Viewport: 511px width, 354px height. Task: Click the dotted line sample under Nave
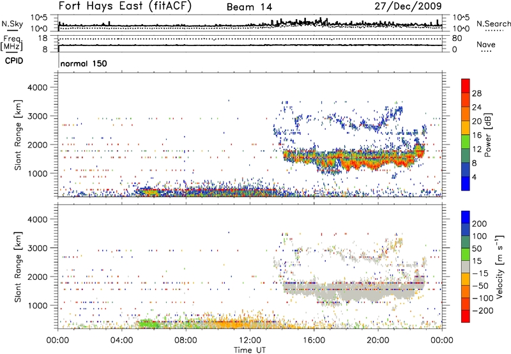tap(487, 52)
